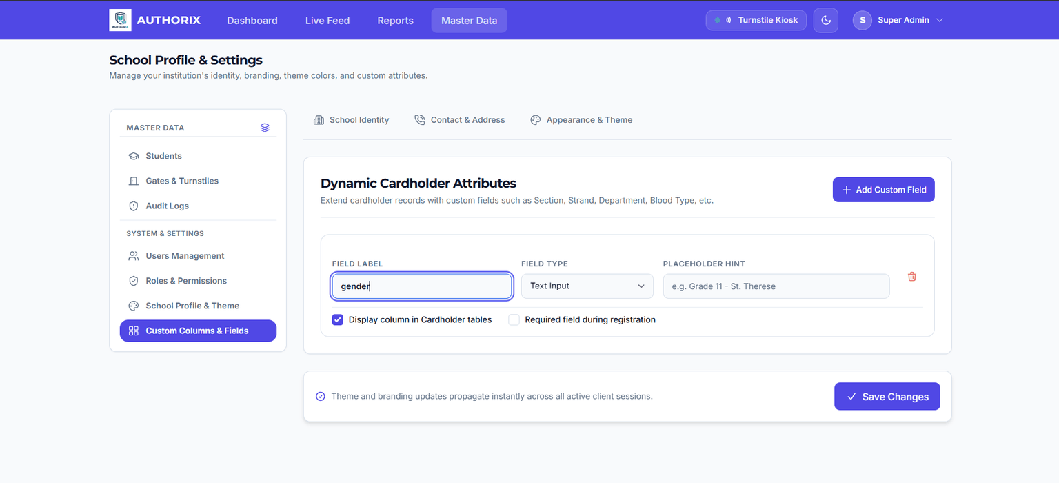Click the Dynamic Cardholder Attributes heading
Image resolution: width=1059 pixels, height=483 pixels.
click(418, 184)
